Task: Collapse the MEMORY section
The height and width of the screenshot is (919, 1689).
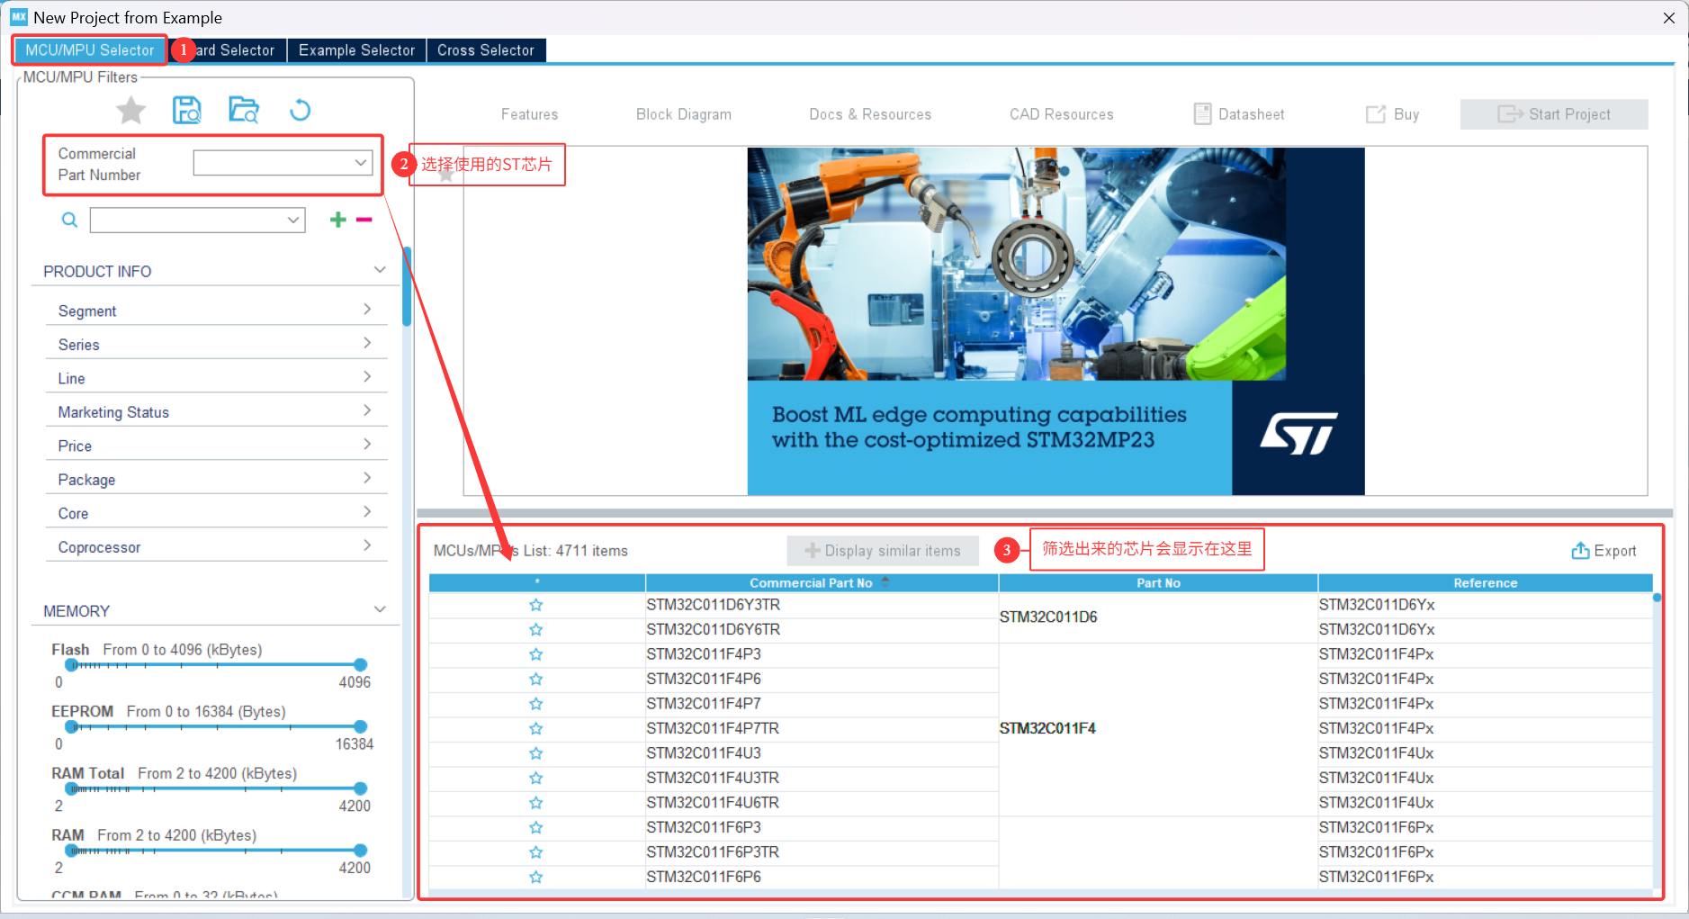Action: [x=380, y=609]
